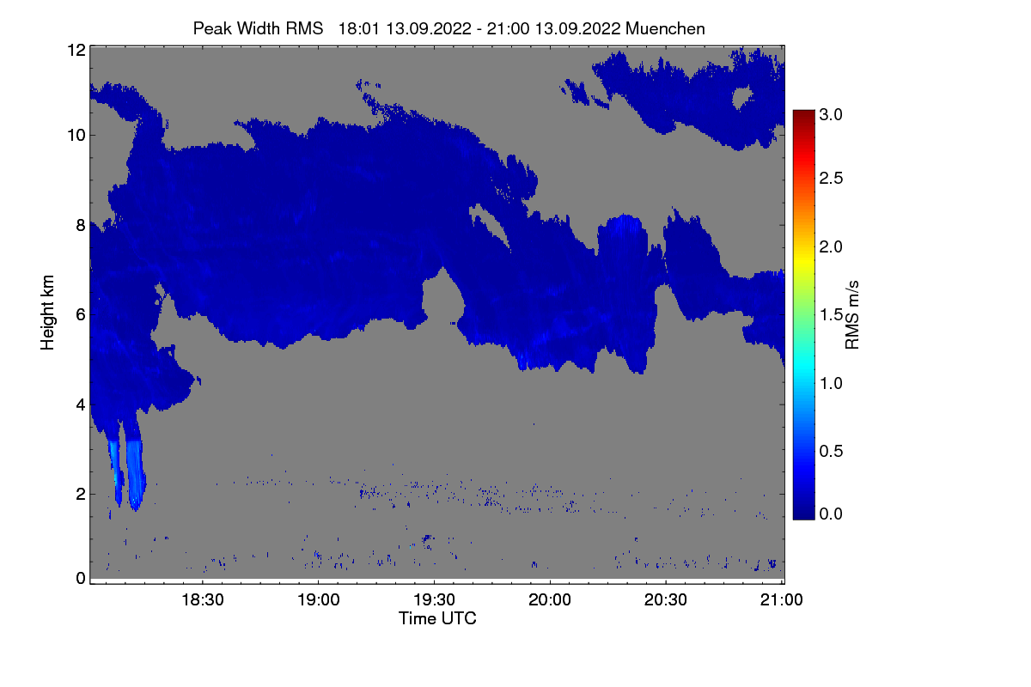Click the colorbar value 0.5
The height and width of the screenshot is (687, 1031).
coord(831,451)
